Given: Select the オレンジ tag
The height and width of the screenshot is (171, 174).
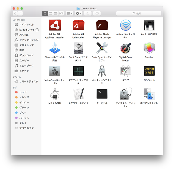Looking at the screenshot, I should pyautogui.click(x=26, y=97).
